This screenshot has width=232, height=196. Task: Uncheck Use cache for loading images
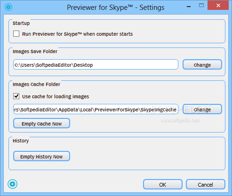pyautogui.click(x=16, y=96)
